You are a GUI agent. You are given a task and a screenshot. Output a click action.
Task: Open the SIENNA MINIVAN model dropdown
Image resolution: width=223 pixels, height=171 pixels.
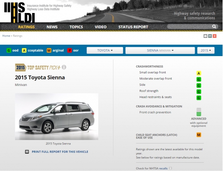point(160,50)
